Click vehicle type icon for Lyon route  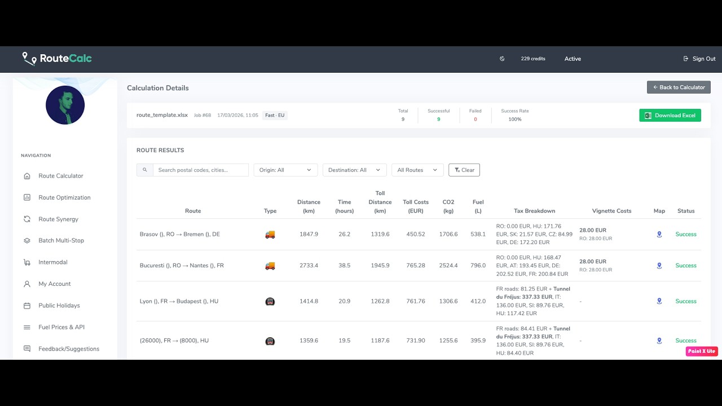pyautogui.click(x=270, y=302)
